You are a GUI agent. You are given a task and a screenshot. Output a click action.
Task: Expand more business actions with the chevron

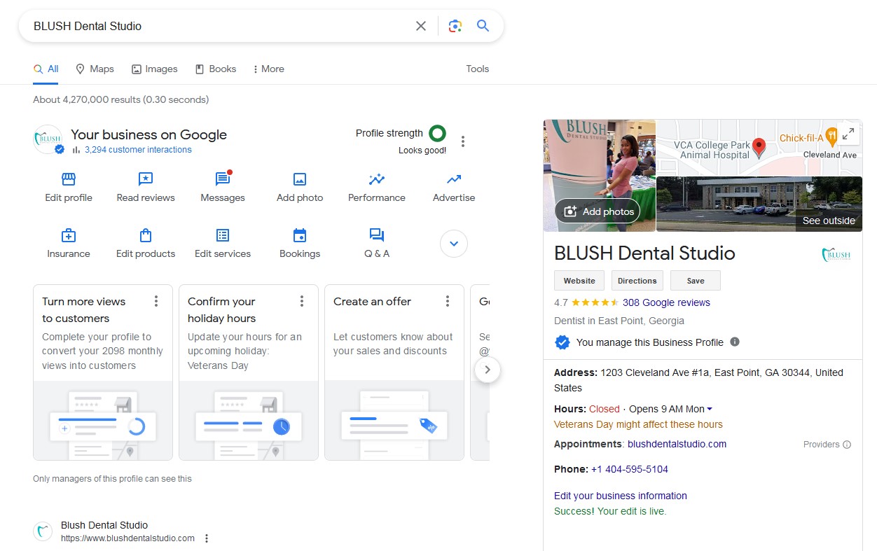click(454, 244)
